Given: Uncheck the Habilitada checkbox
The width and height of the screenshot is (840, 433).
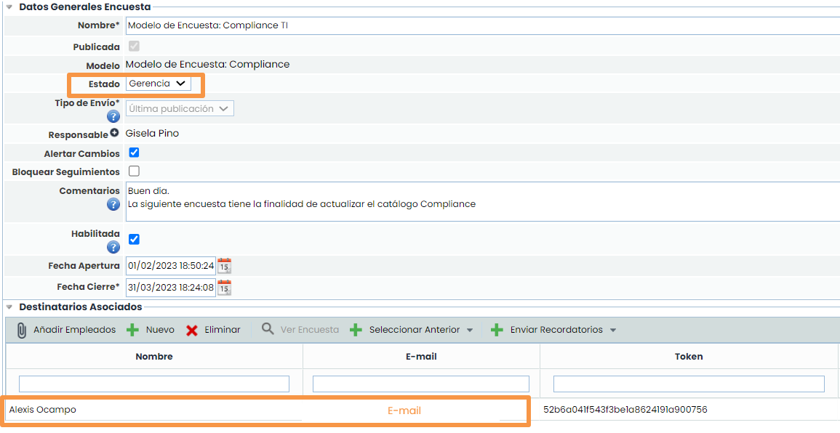Looking at the screenshot, I should tap(134, 239).
